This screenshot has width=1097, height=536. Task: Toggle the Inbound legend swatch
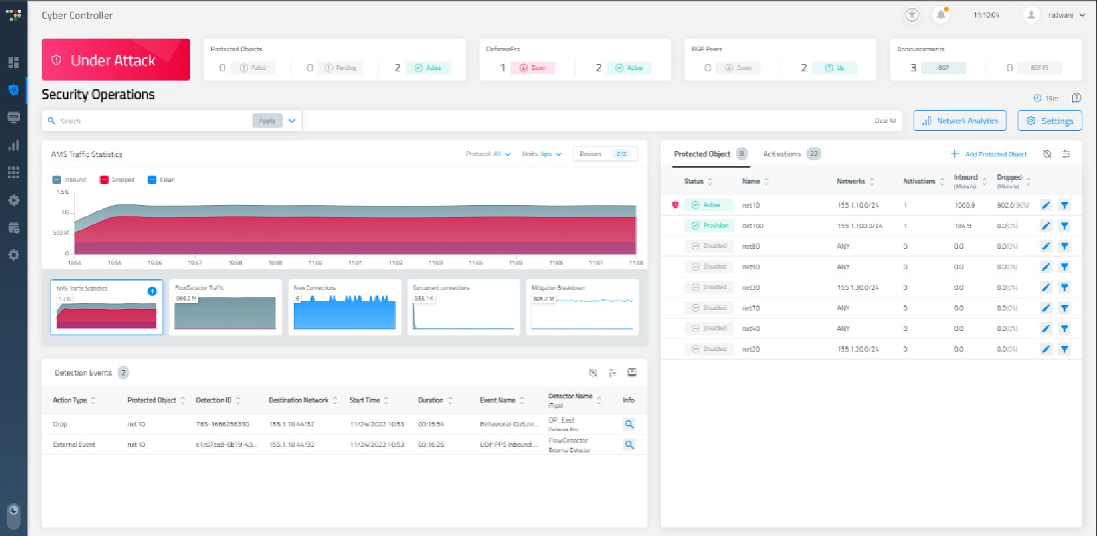coord(57,180)
